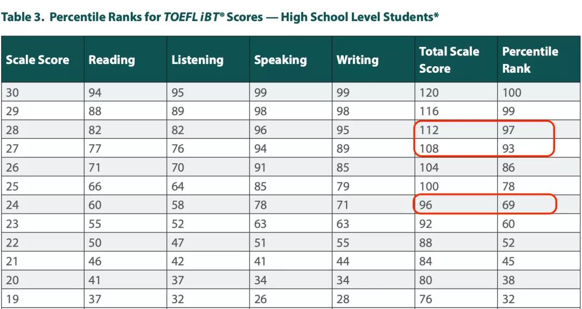
Task: Select the Listening value 58 cell
Action: tap(177, 205)
